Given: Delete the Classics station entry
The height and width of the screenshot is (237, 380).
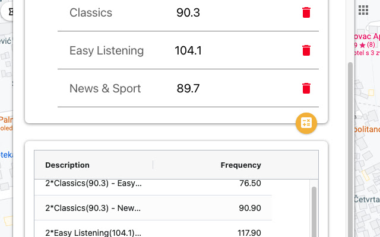Looking at the screenshot, I should (x=306, y=12).
